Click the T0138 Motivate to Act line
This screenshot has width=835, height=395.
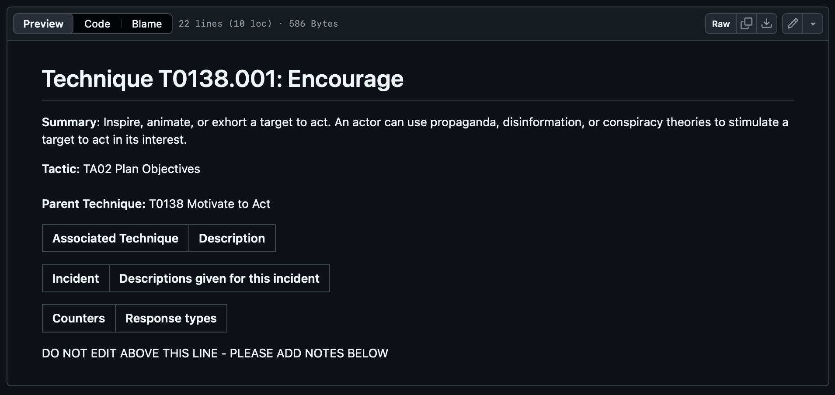156,204
